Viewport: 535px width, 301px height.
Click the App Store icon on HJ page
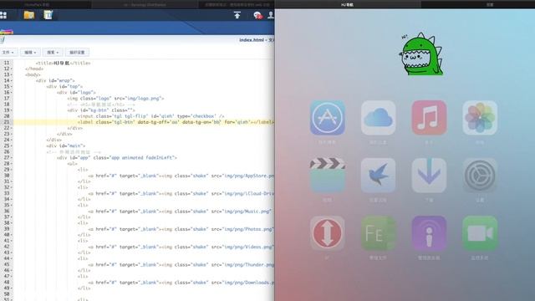[327, 118]
